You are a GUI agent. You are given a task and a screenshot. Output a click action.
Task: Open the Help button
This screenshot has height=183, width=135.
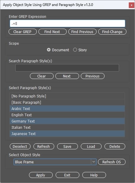click(x=94, y=175)
